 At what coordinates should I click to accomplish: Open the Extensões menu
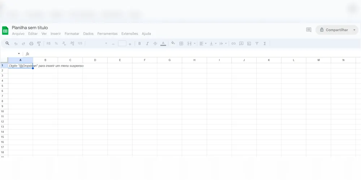[x=130, y=34]
